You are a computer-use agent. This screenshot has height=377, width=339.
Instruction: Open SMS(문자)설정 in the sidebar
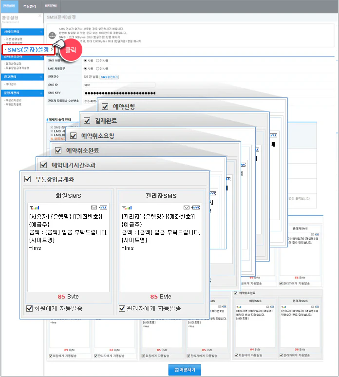point(28,50)
